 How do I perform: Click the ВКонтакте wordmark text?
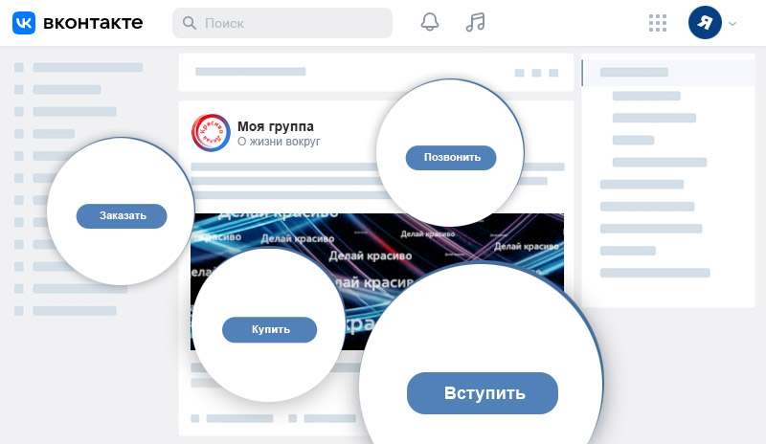click(x=93, y=22)
